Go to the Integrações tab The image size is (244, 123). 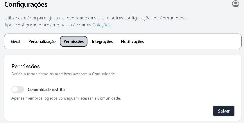tap(102, 41)
